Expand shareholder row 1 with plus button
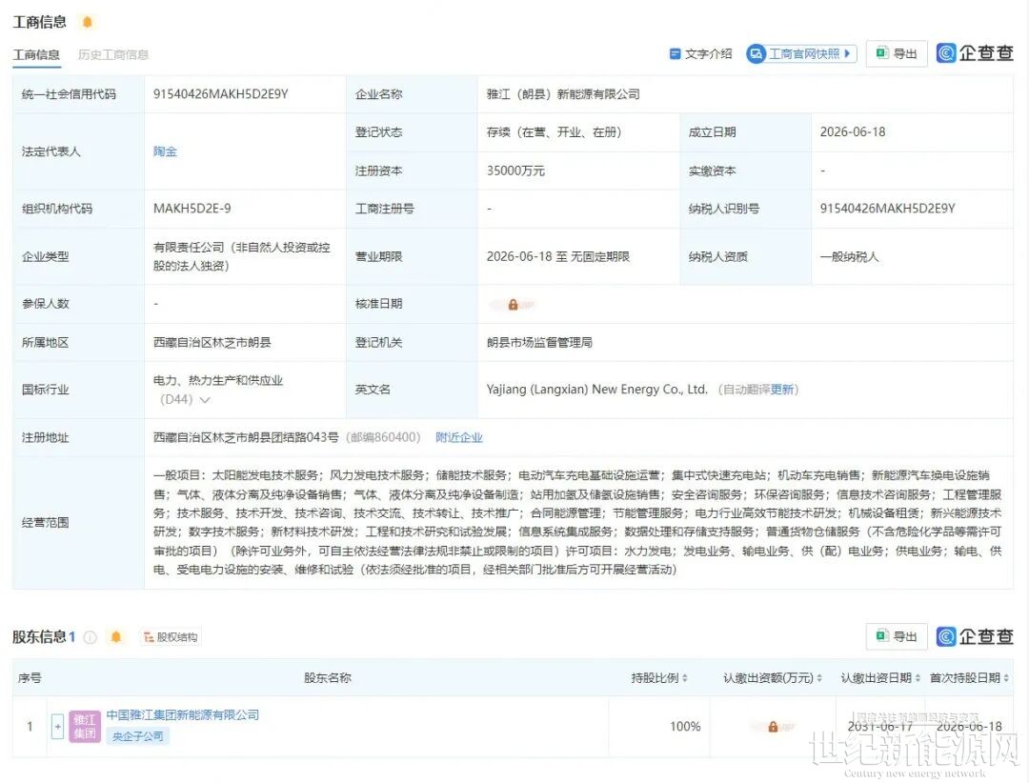The image size is (1029, 783). click(58, 727)
